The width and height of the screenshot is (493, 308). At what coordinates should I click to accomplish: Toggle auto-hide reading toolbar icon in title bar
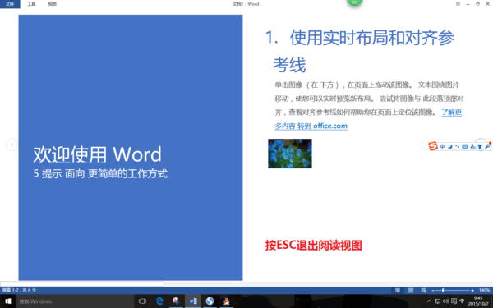(458, 4)
